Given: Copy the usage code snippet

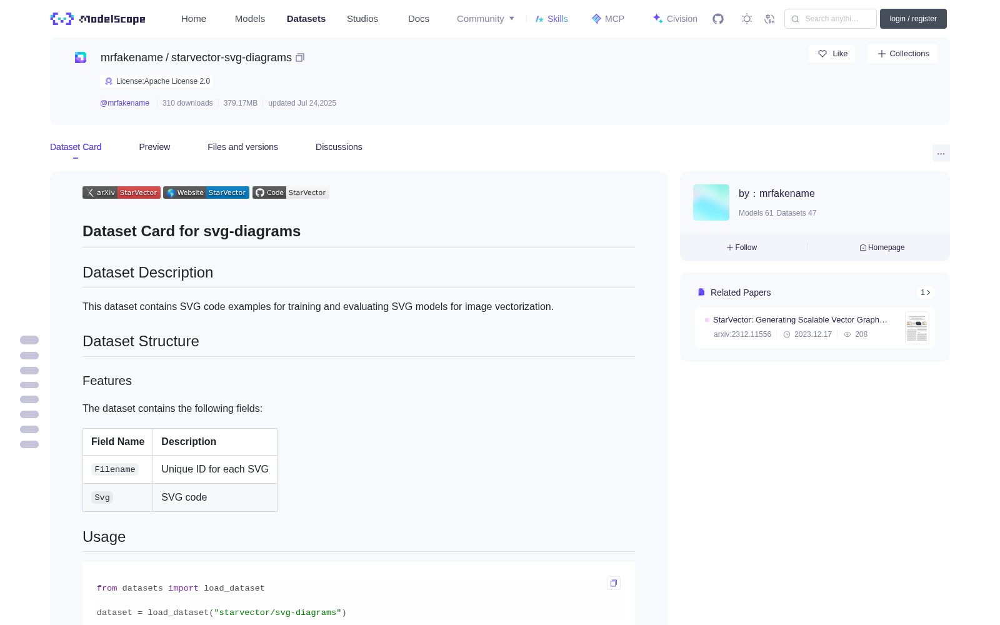Looking at the screenshot, I should 614,583.
